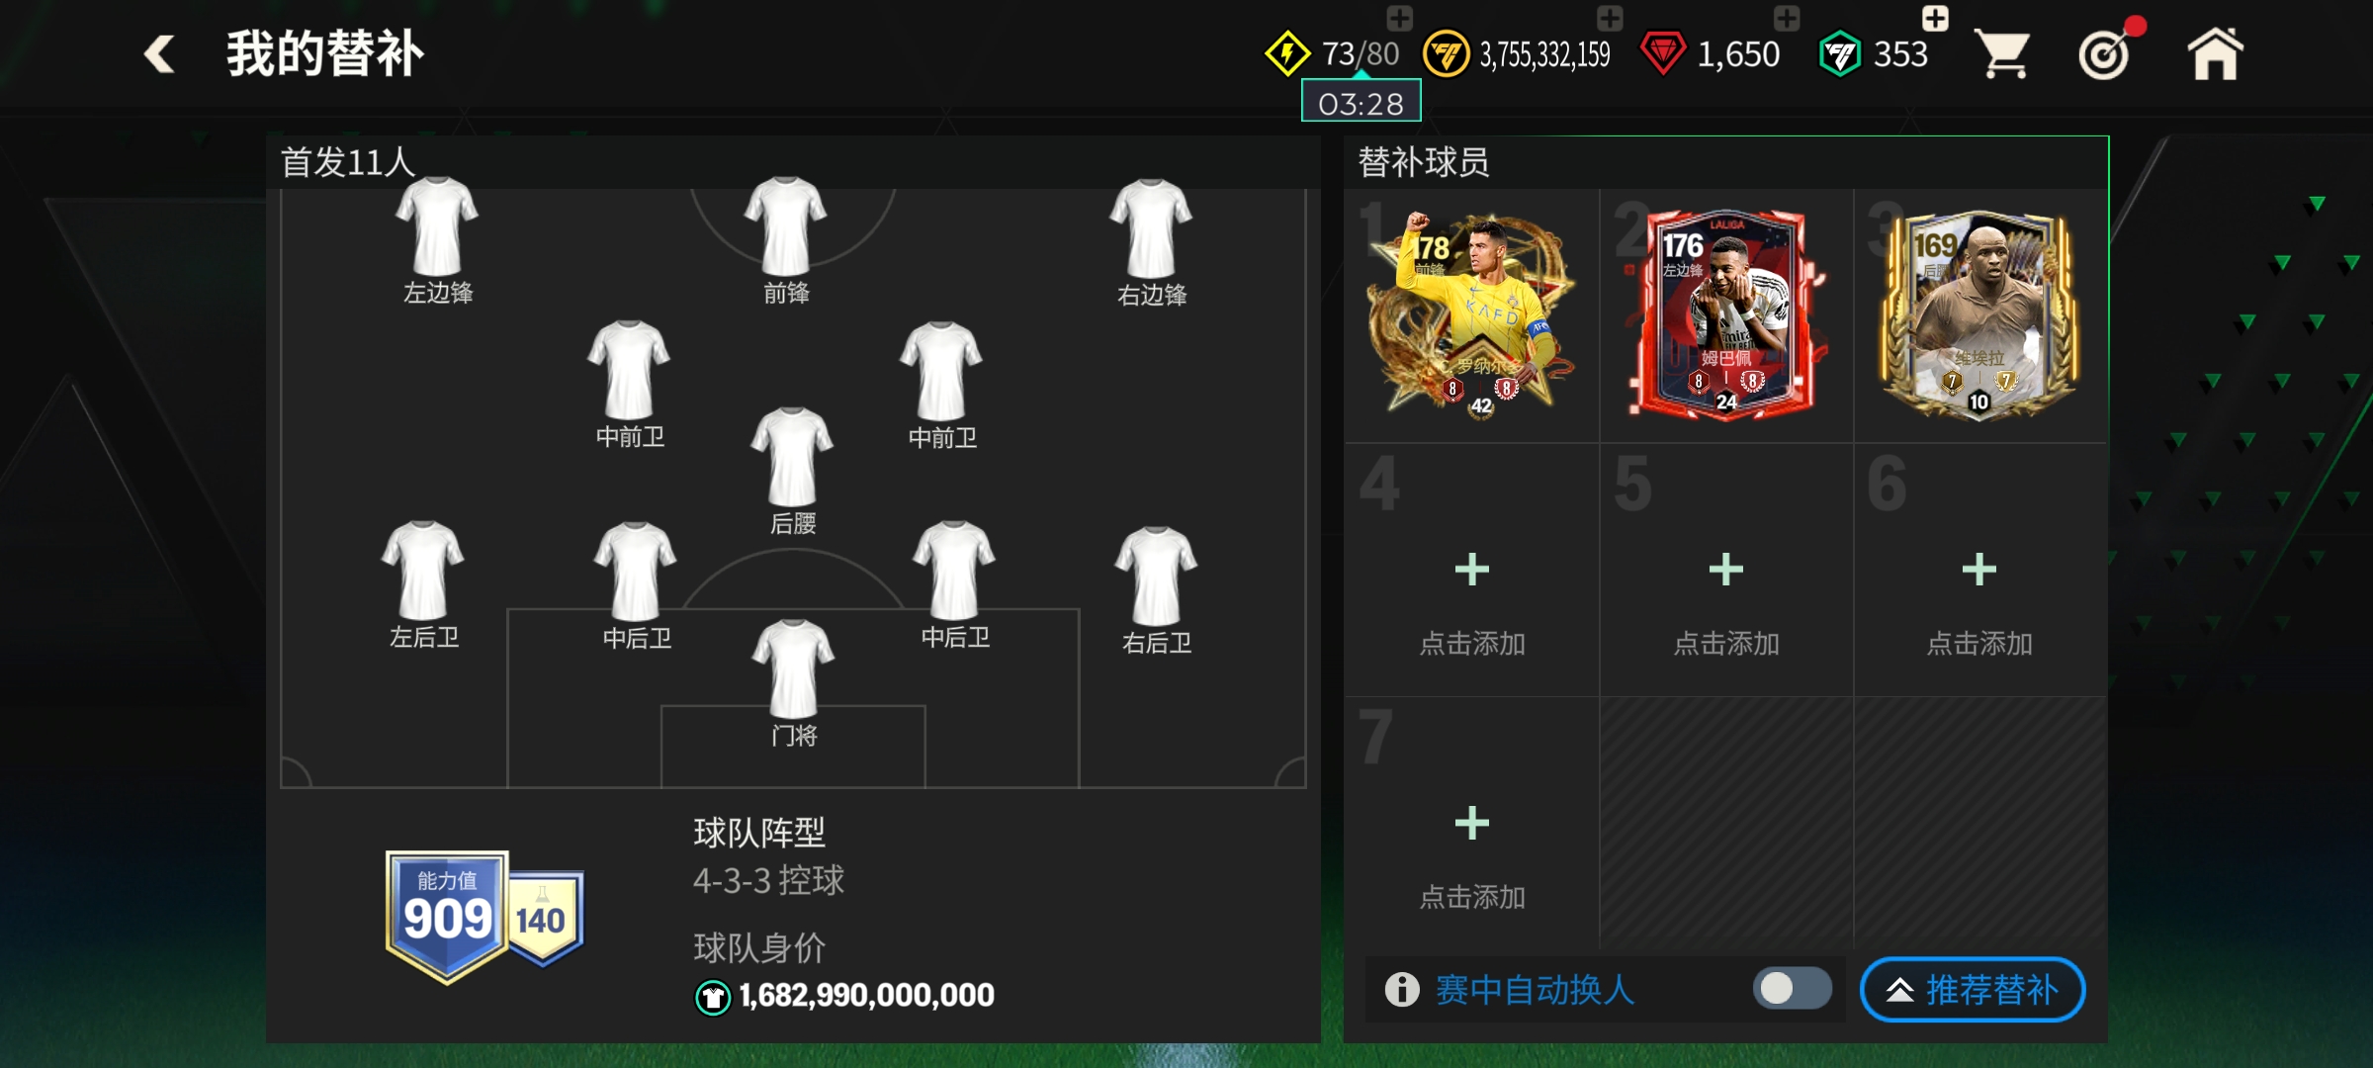Viewport: 2373px width, 1068px height.
Task: Open the 4-3-3 控球 formation label
Action: pyautogui.click(x=768, y=880)
